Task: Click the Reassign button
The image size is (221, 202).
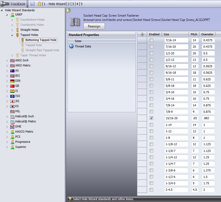Action: point(94,26)
